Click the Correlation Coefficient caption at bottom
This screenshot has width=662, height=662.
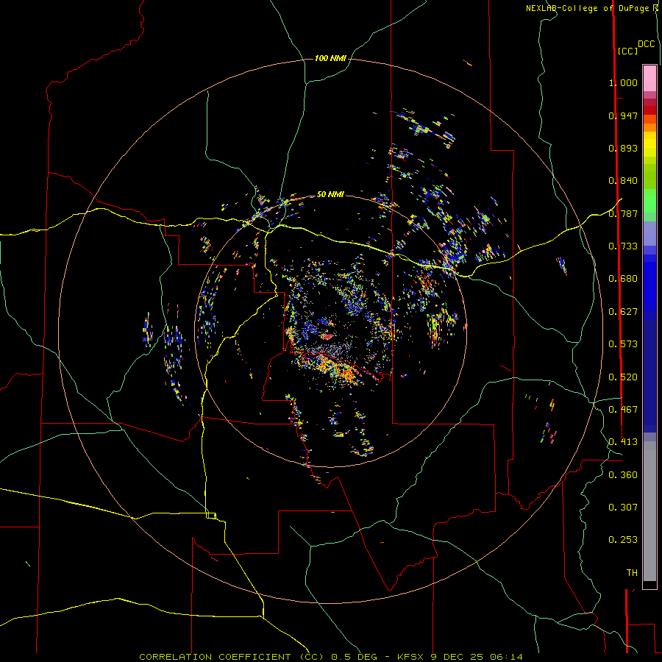point(330,657)
